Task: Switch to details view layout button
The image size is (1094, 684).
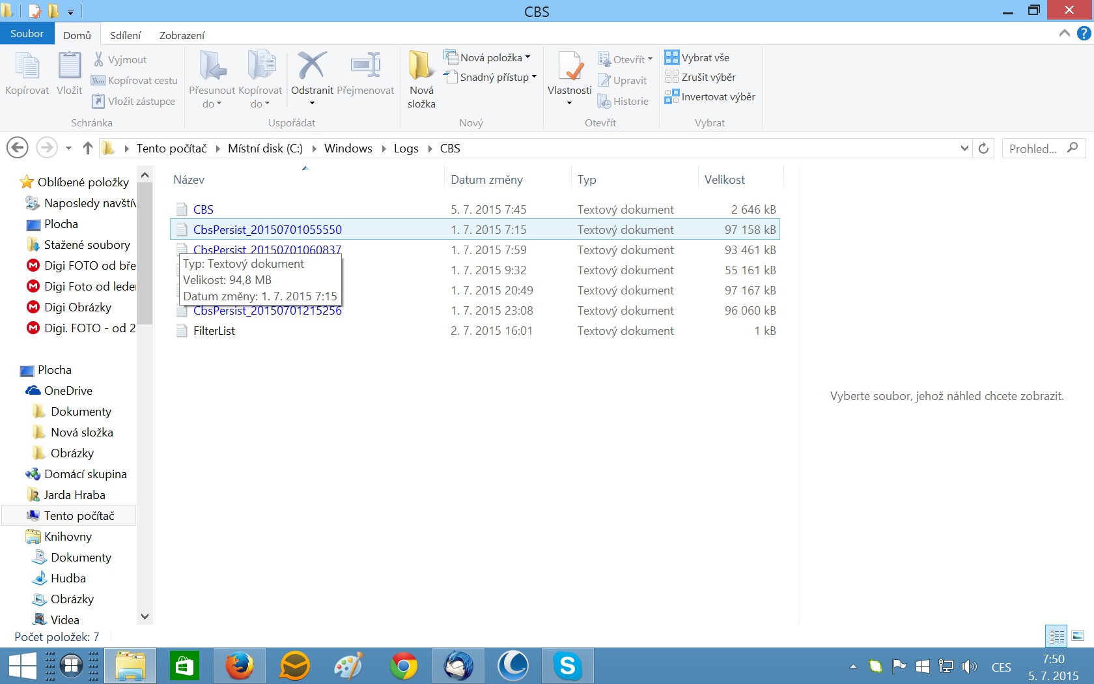Action: pyautogui.click(x=1056, y=636)
